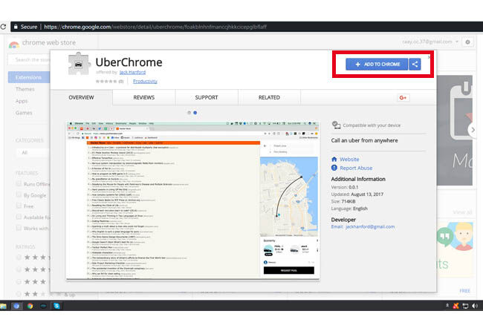Open the Jack Harford developer link
This screenshot has height=334, width=483.
pos(132,72)
